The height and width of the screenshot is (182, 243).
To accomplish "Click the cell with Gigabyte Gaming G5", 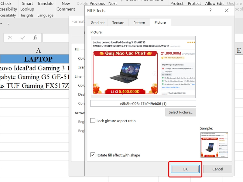I will click(x=35, y=77).
